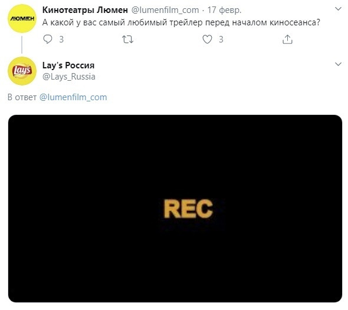
Task: Click the 17 февр. timestamp
Action: (224, 10)
